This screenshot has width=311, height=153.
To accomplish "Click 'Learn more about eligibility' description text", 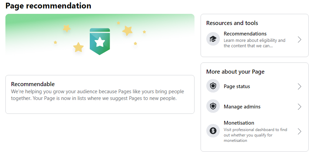I will [x=255, y=43].
